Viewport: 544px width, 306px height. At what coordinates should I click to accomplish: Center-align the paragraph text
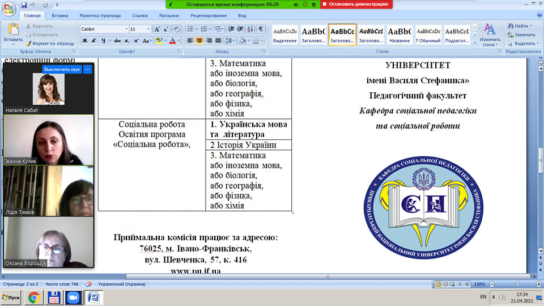pos(199,40)
